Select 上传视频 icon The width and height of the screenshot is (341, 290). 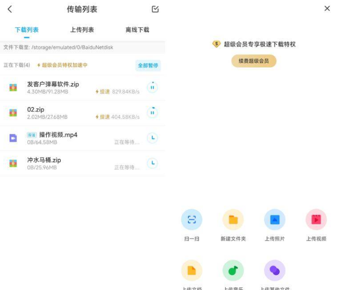coord(316,220)
